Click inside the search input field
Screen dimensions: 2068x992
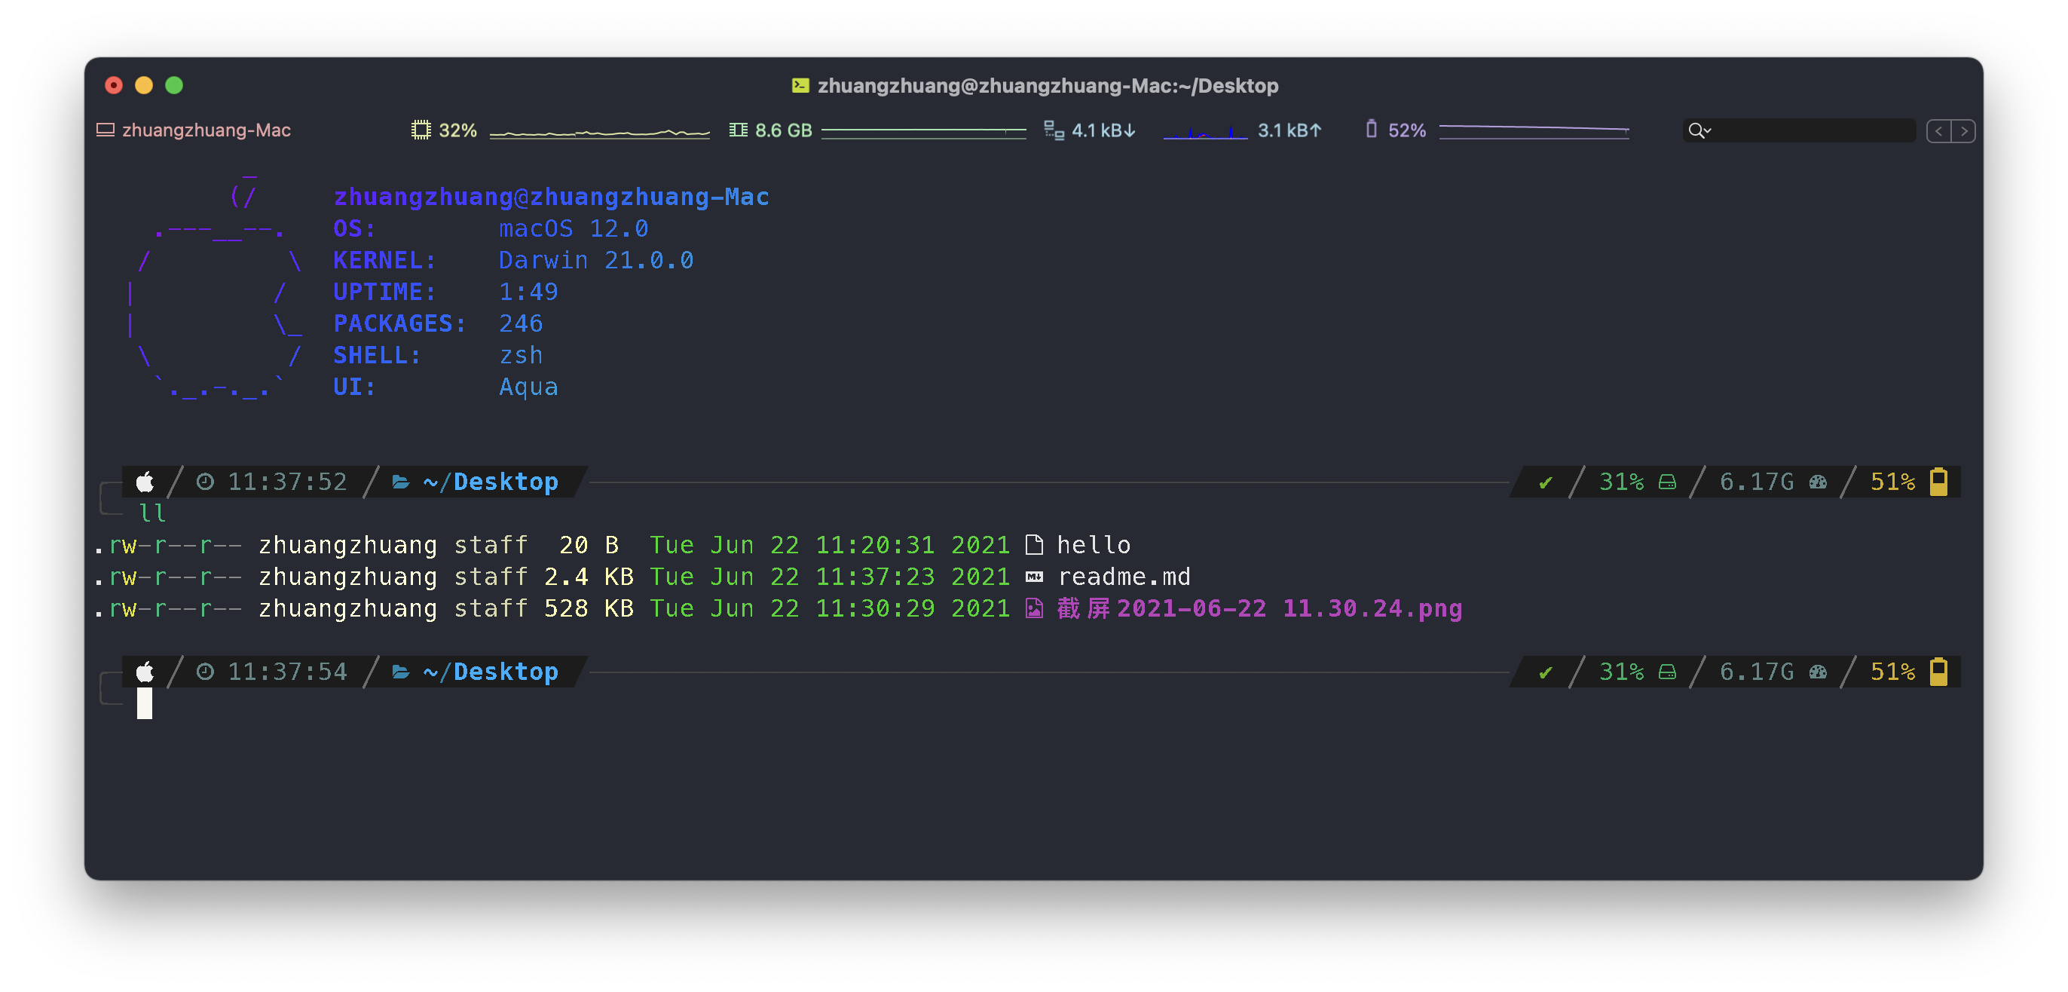click(x=1813, y=130)
